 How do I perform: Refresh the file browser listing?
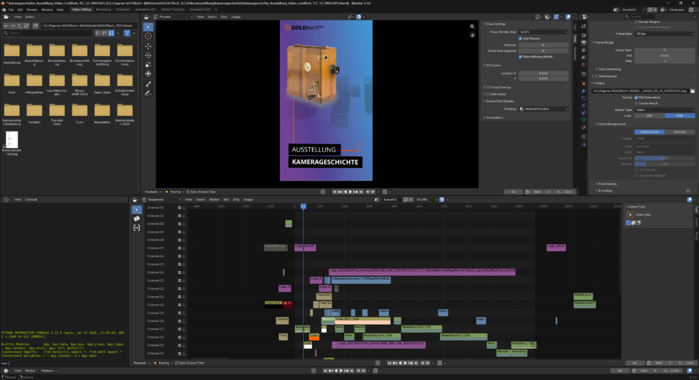27,26
